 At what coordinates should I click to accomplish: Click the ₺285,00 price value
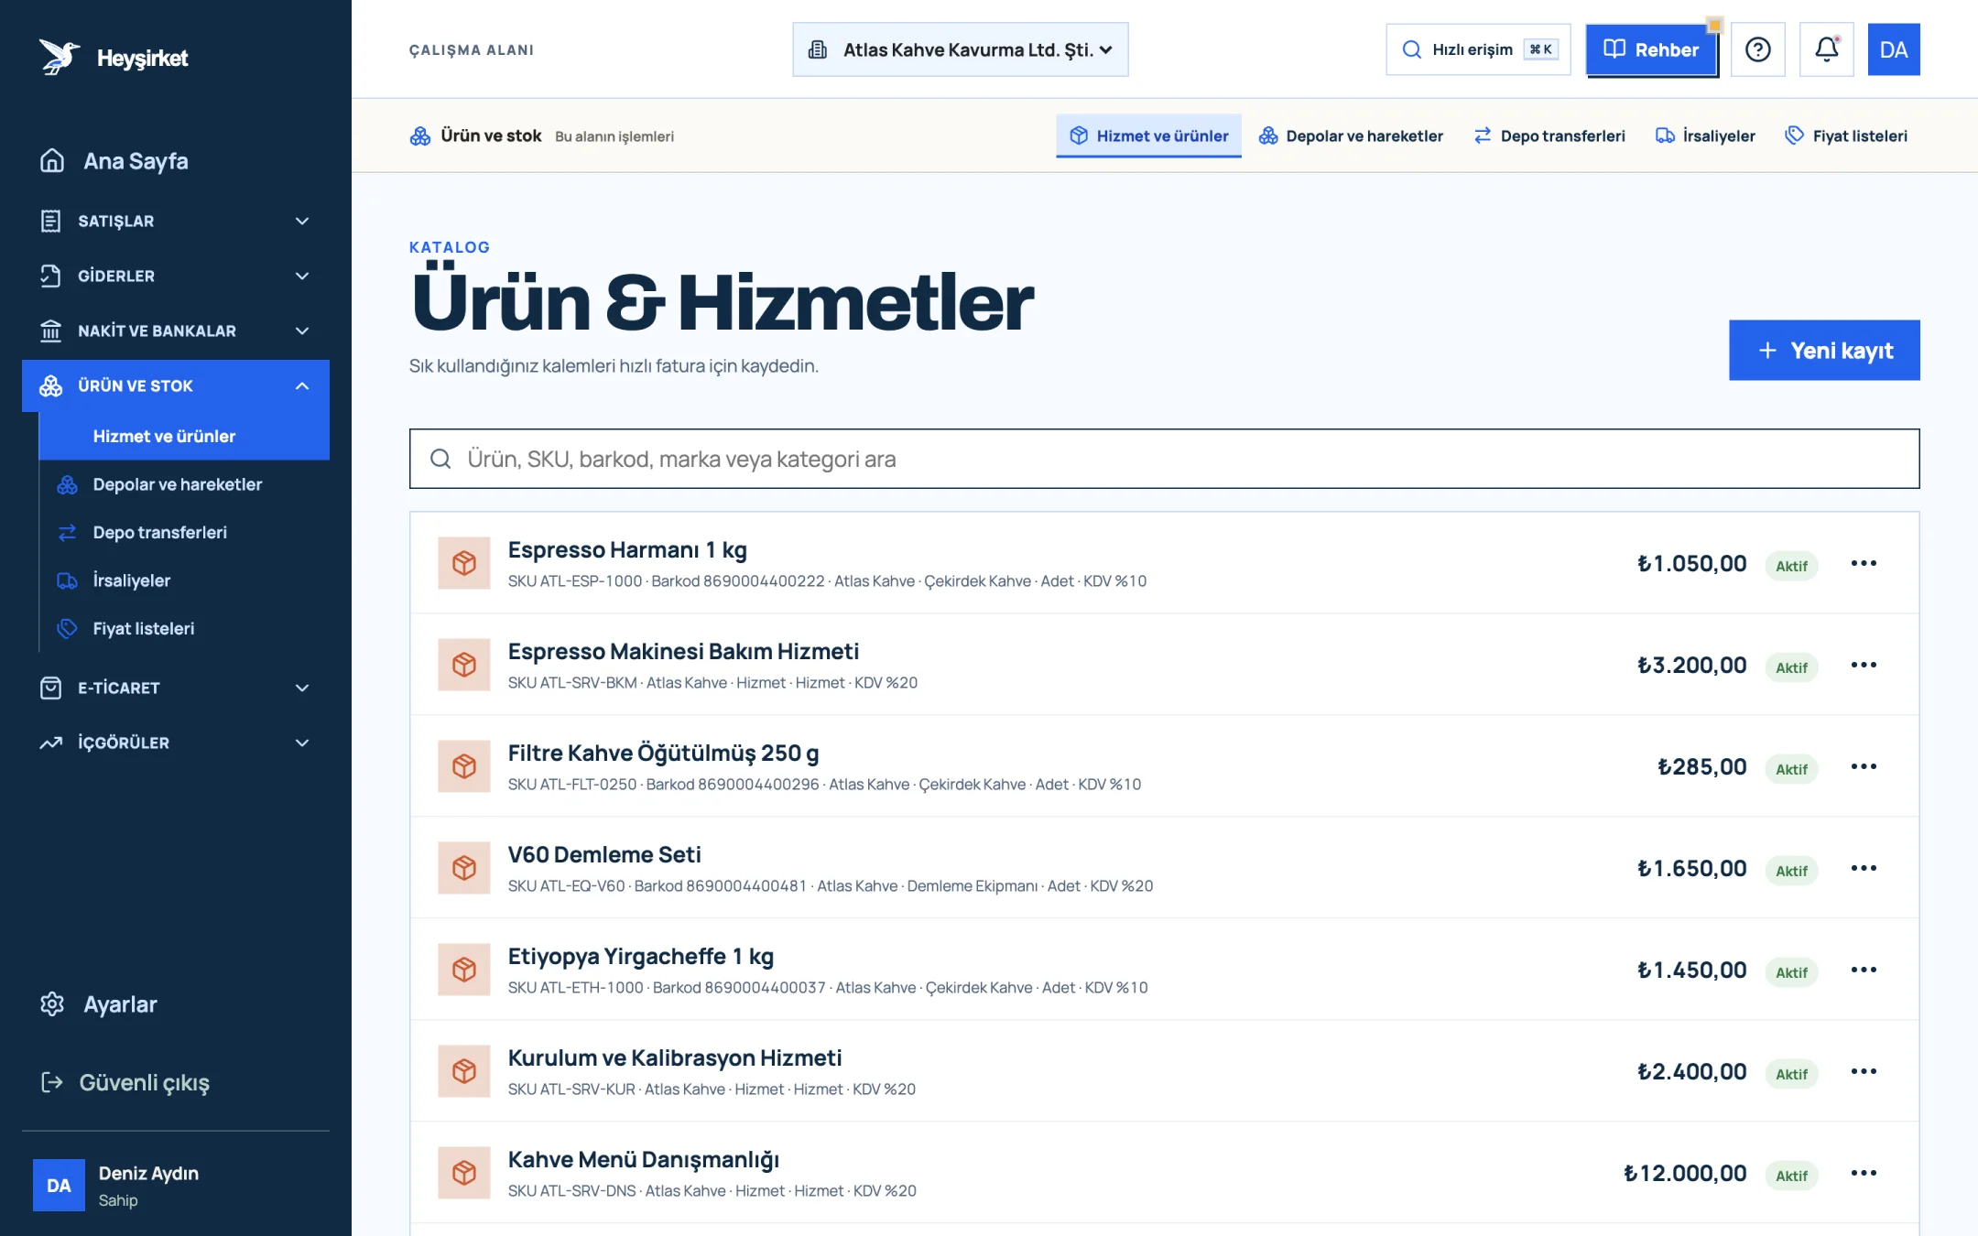[1702, 766]
